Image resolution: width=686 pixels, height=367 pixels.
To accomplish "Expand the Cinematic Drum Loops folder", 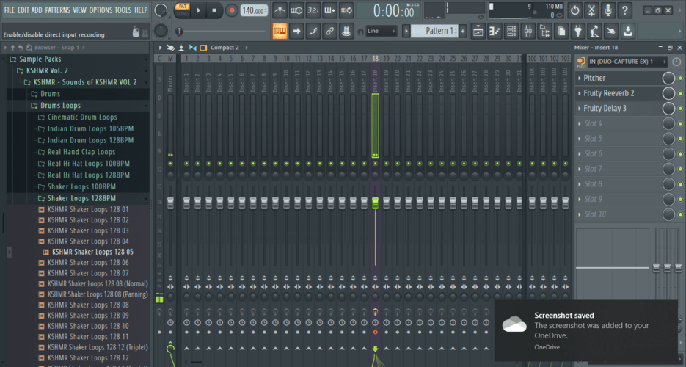I will 82,117.
